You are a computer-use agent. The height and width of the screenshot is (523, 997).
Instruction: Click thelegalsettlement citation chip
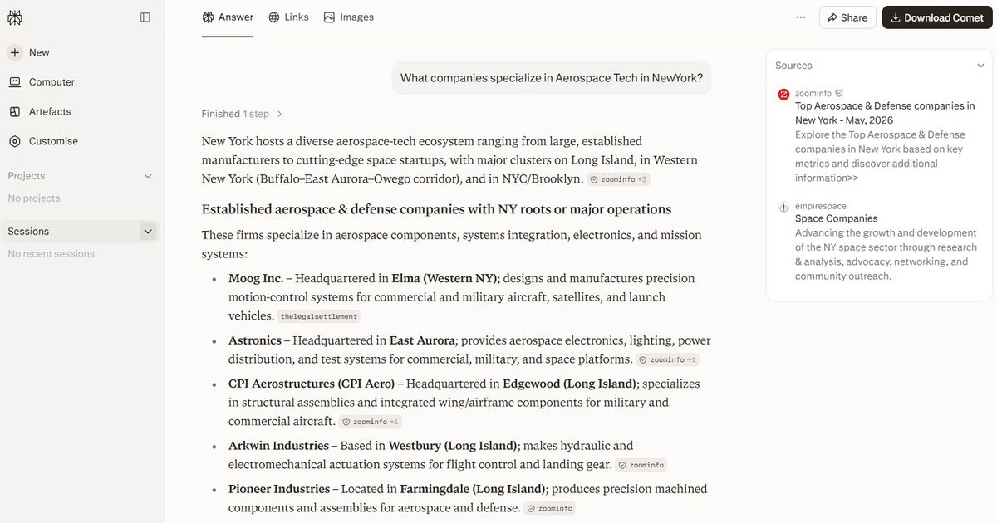pos(319,316)
